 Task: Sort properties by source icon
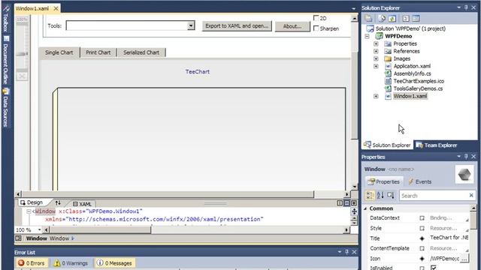point(391,195)
